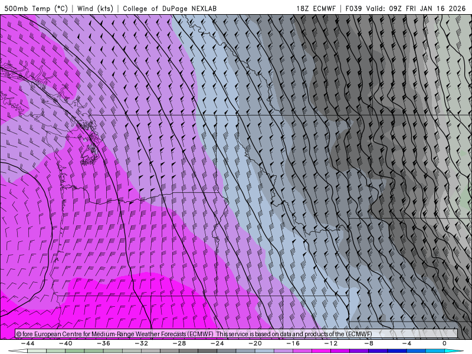
Task: Click the '18Z ECMWF' model run label
Action: click(316, 8)
